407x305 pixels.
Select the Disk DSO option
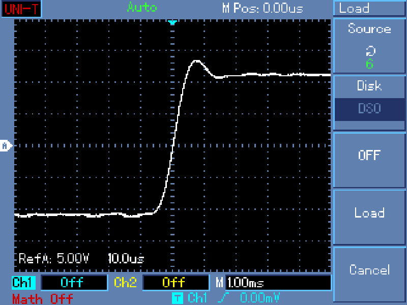370,108
